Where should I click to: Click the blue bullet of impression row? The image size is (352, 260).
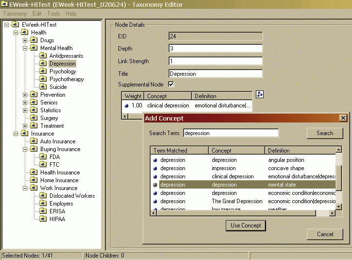(x=155, y=169)
